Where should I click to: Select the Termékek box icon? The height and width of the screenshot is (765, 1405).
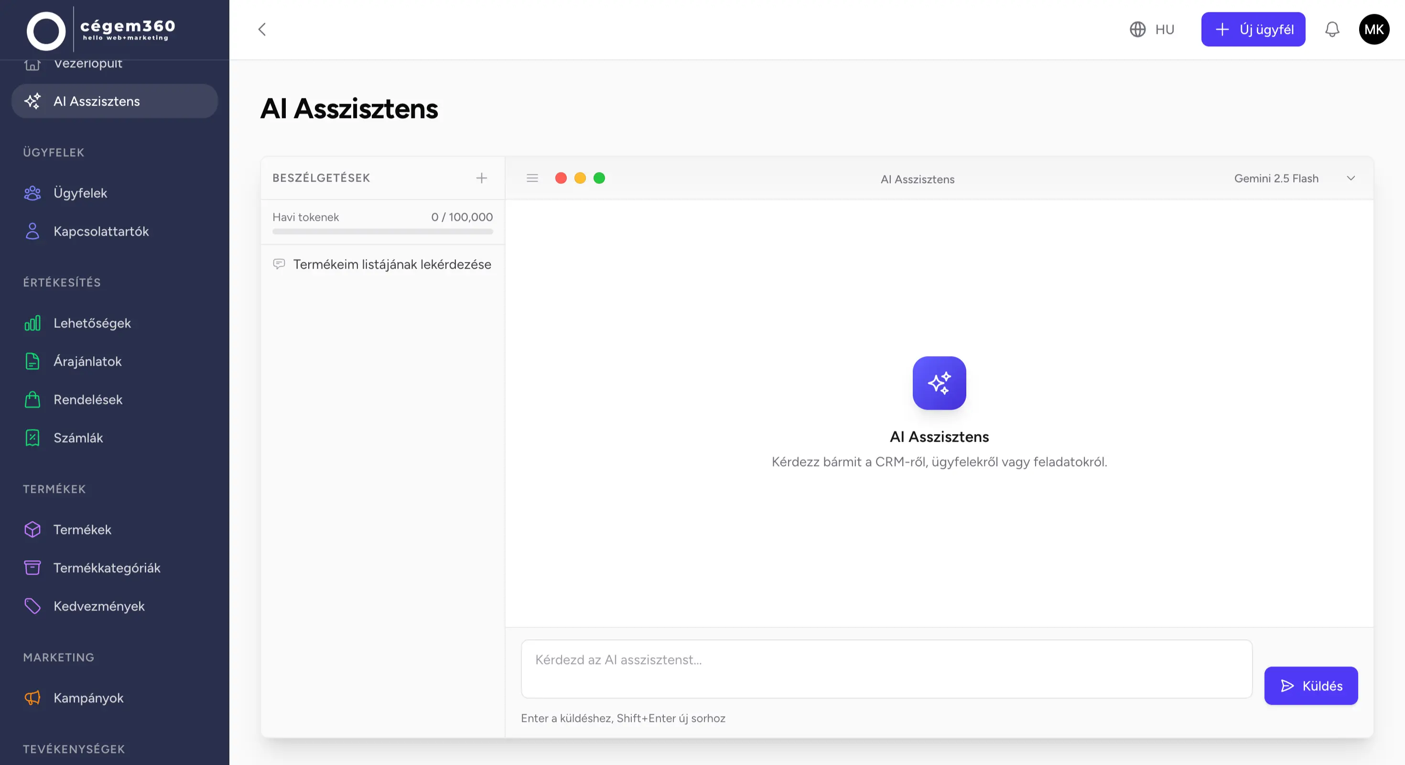[x=32, y=529]
